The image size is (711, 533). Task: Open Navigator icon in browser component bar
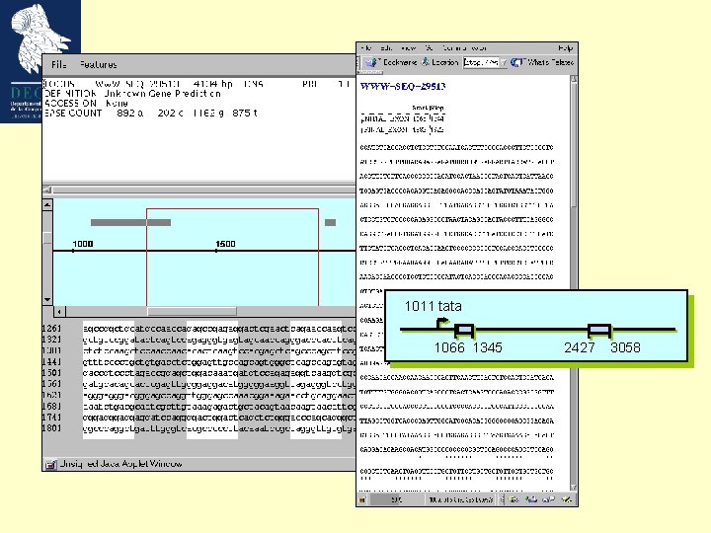pyautogui.click(x=513, y=499)
